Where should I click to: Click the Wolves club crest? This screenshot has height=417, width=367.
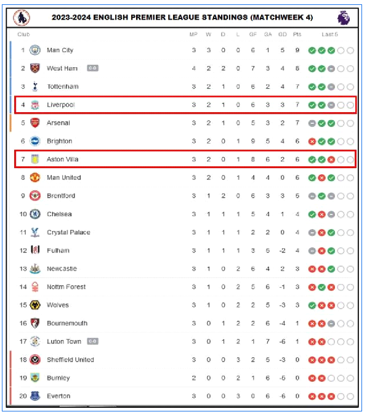point(35,305)
